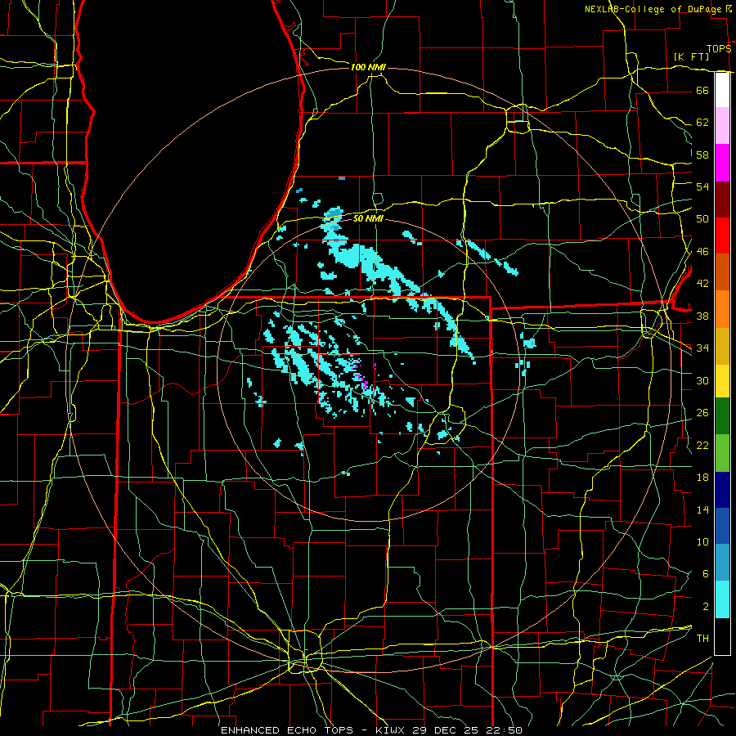Image resolution: width=736 pixels, height=736 pixels.
Task: Click the "2" legend value
Action: coord(705,607)
